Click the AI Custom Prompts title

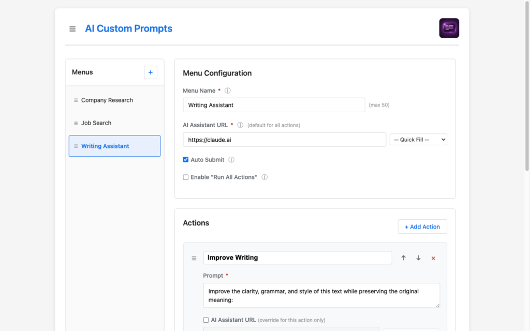pyautogui.click(x=128, y=28)
